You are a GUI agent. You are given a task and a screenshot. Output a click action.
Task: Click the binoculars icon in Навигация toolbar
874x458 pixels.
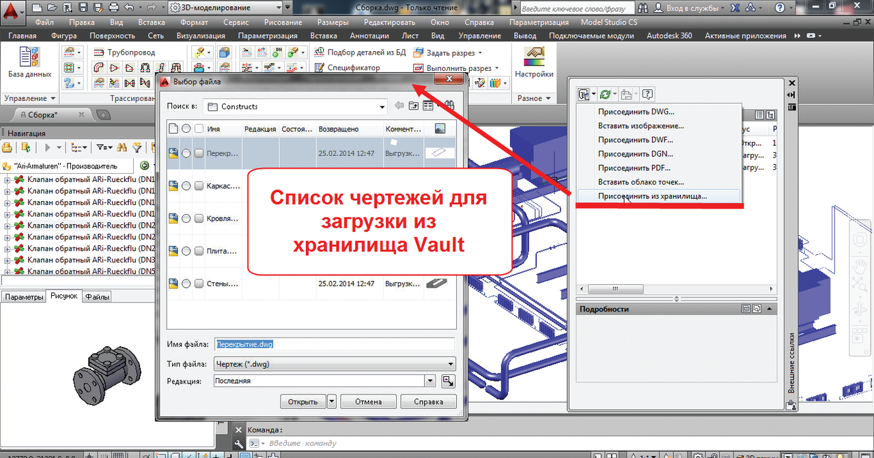[x=122, y=147]
